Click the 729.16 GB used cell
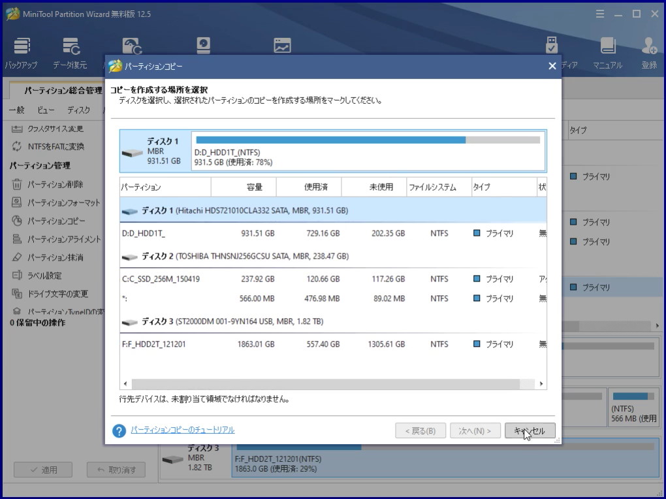This screenshot has height=499, width=666. pos(323,233)
